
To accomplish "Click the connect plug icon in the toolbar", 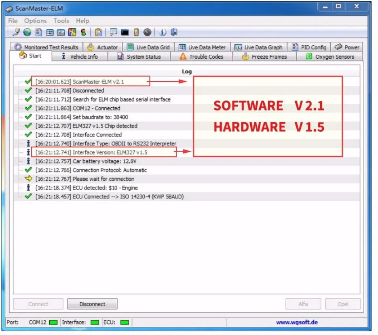I will (x=16, y=32).
